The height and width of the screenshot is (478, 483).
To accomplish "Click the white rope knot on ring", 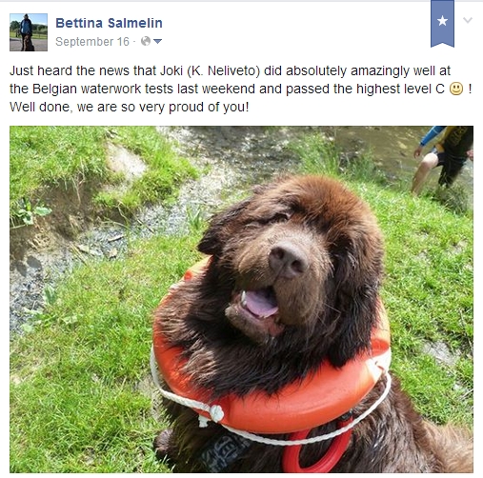I will [x=216, y=413].
